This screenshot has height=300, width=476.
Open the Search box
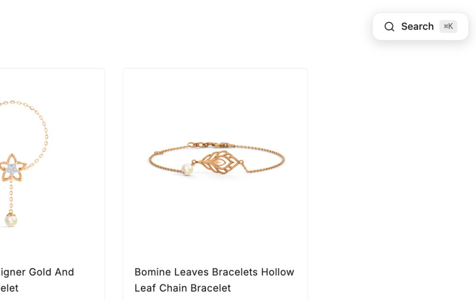click(x=420, y=26)
